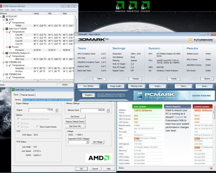Open the Help menu in Hardware Monitor
The height and width of the screenshot is (173, 216).
point(20,10)
